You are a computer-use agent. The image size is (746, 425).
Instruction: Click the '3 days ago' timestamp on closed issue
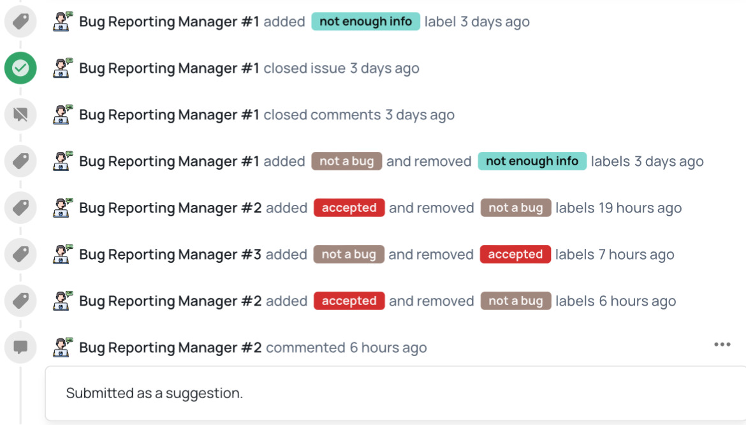pyautogui.click(x=384, y=68)
